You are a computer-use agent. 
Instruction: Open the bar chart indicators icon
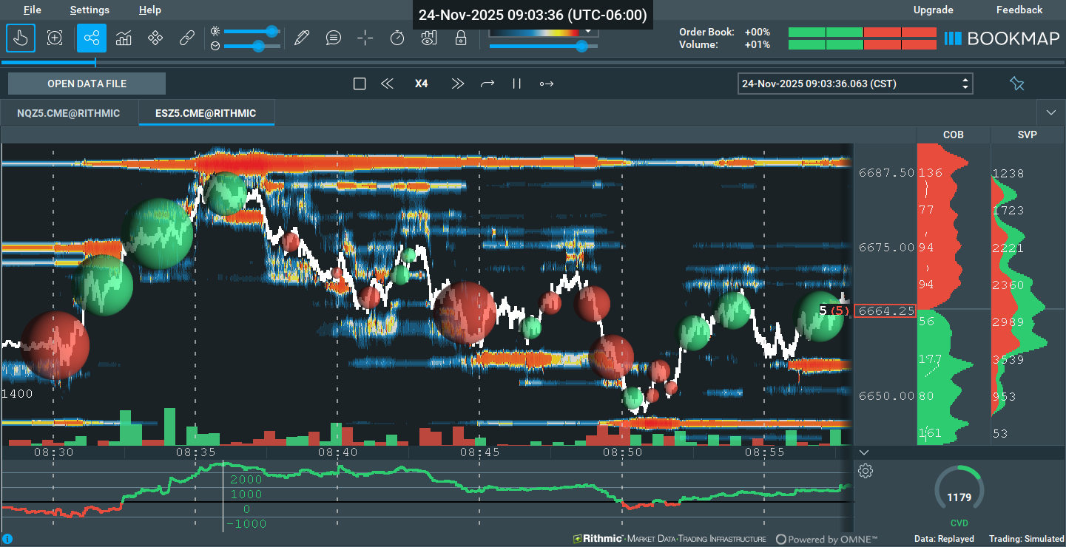click(124, 38)
